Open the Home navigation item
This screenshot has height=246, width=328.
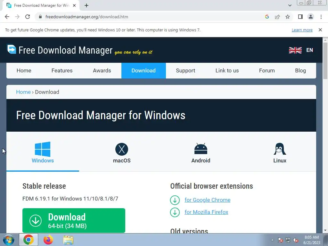[x=24, y=71]
